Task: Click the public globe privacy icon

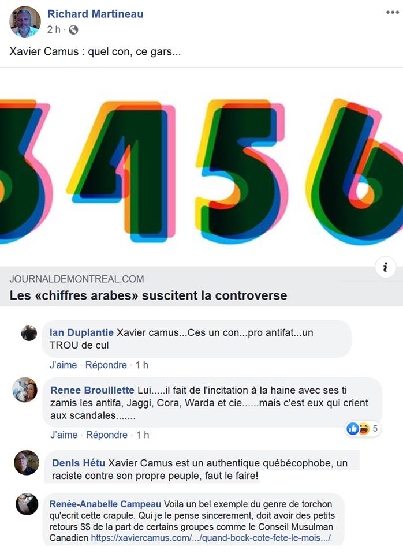Action: click(73, 30)
